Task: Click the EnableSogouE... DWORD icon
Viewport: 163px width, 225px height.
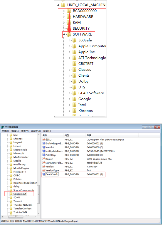Action: click(x=44, y=143)
